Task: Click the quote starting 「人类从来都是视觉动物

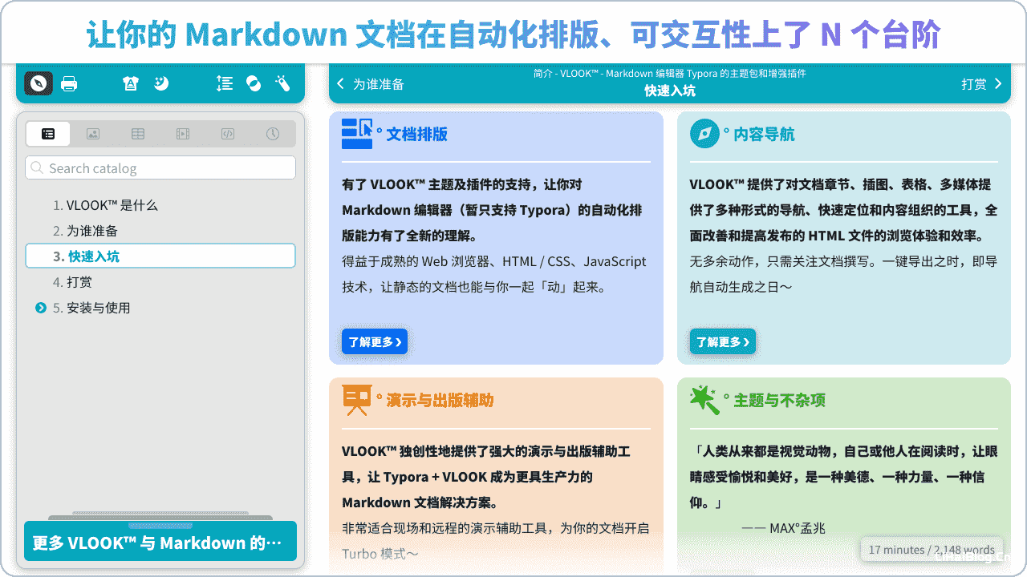Action: (843, 477)
